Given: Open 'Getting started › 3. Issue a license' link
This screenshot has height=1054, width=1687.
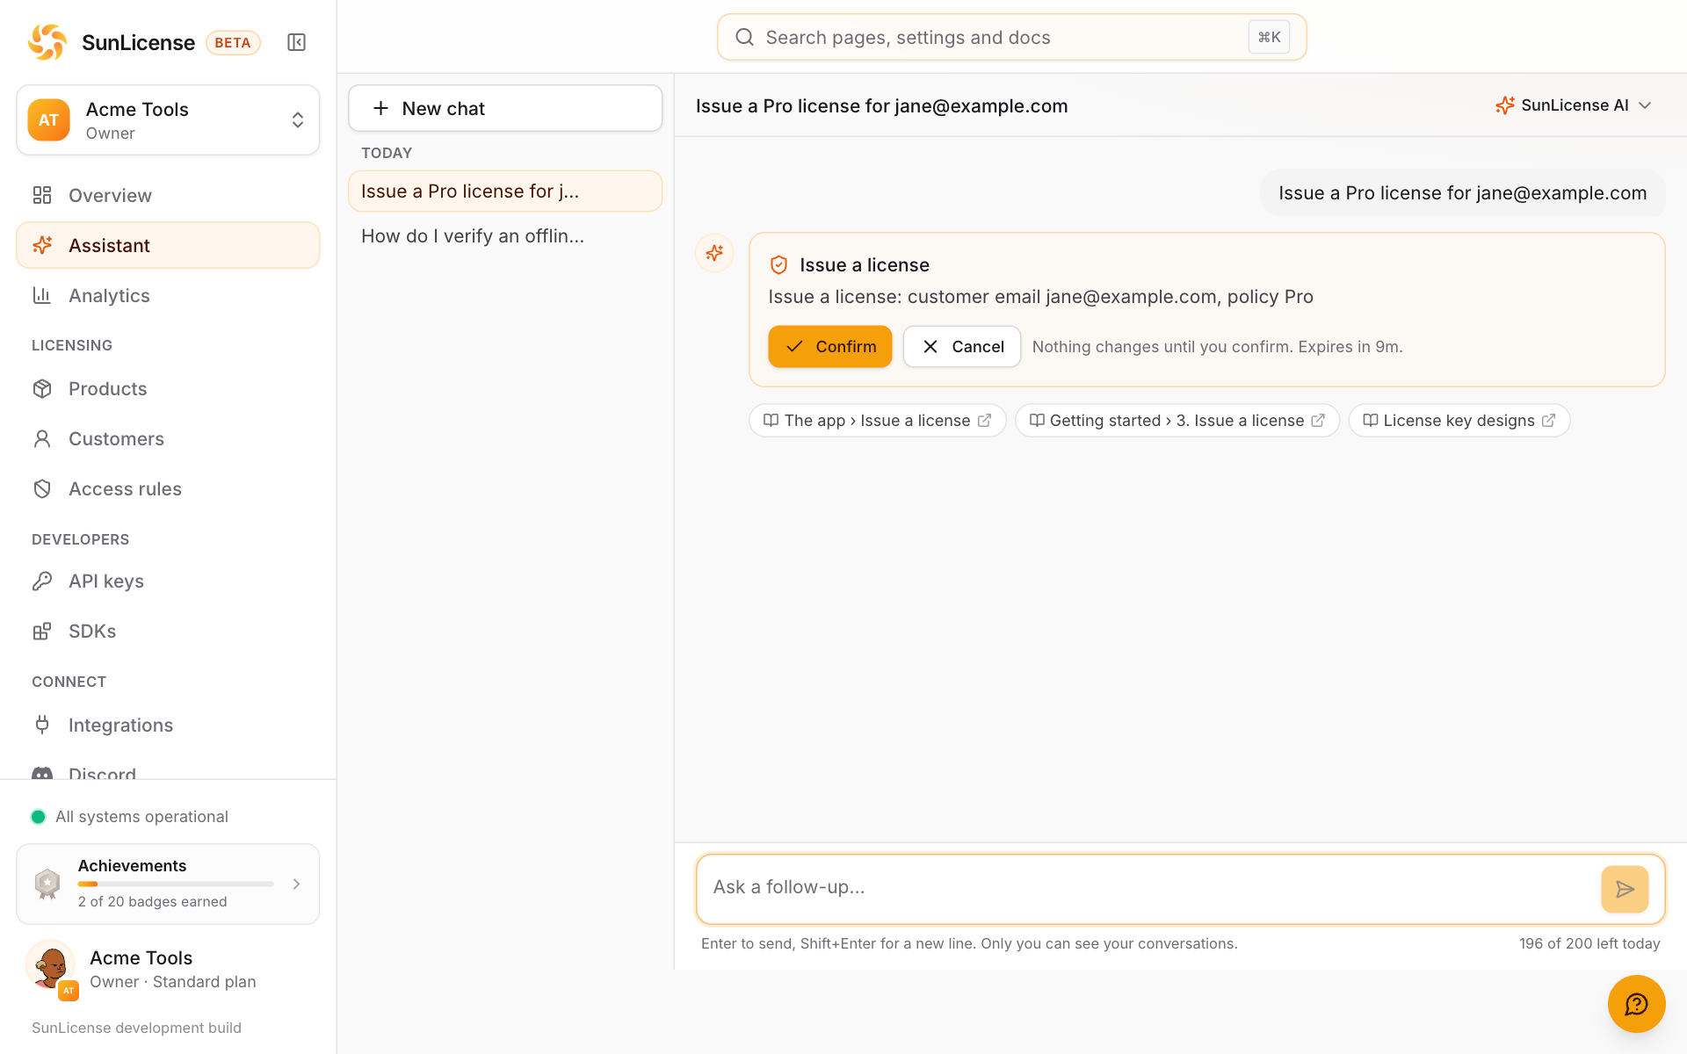Looking at the screenshot, I should (x=1177, y=420).
